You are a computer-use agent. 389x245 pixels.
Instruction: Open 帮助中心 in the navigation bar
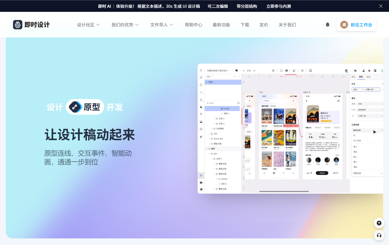tap(193, 25)
